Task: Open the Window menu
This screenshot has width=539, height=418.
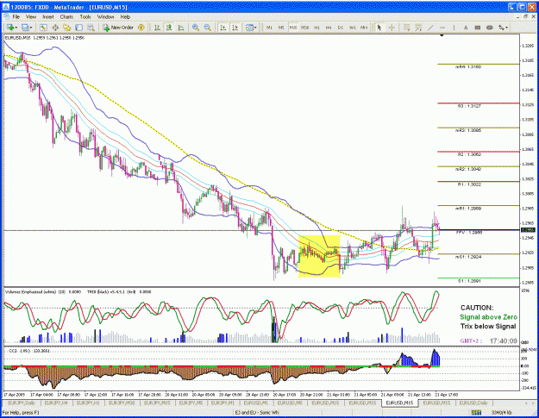Action: coord(105,17)
